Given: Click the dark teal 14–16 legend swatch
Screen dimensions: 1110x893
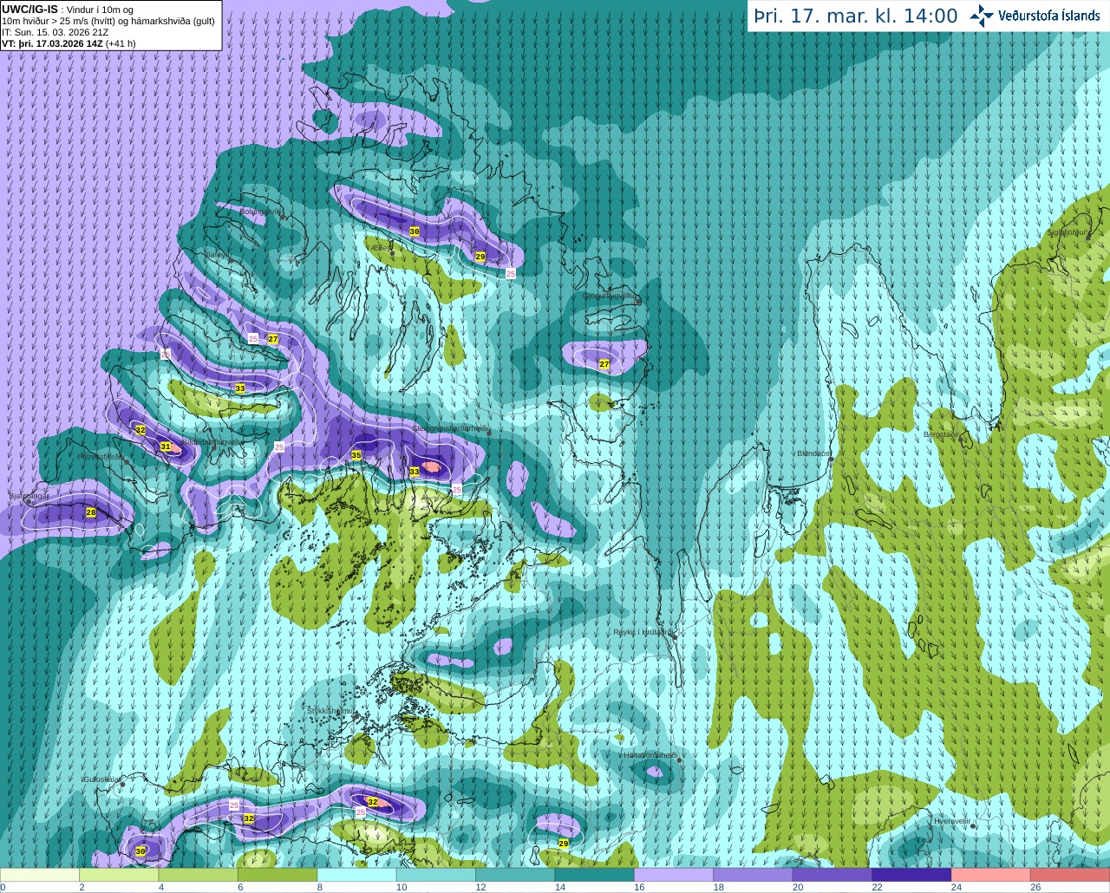Looking at the screenshot, I should [595, 875].
